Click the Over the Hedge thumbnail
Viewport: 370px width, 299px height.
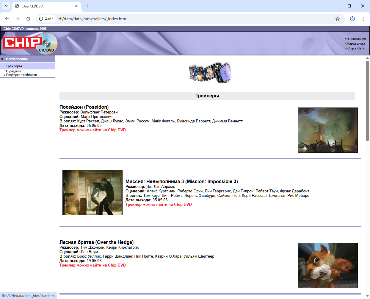click(x=328, y=265)
